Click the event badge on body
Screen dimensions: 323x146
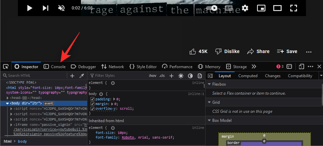(x=49, y=103)
